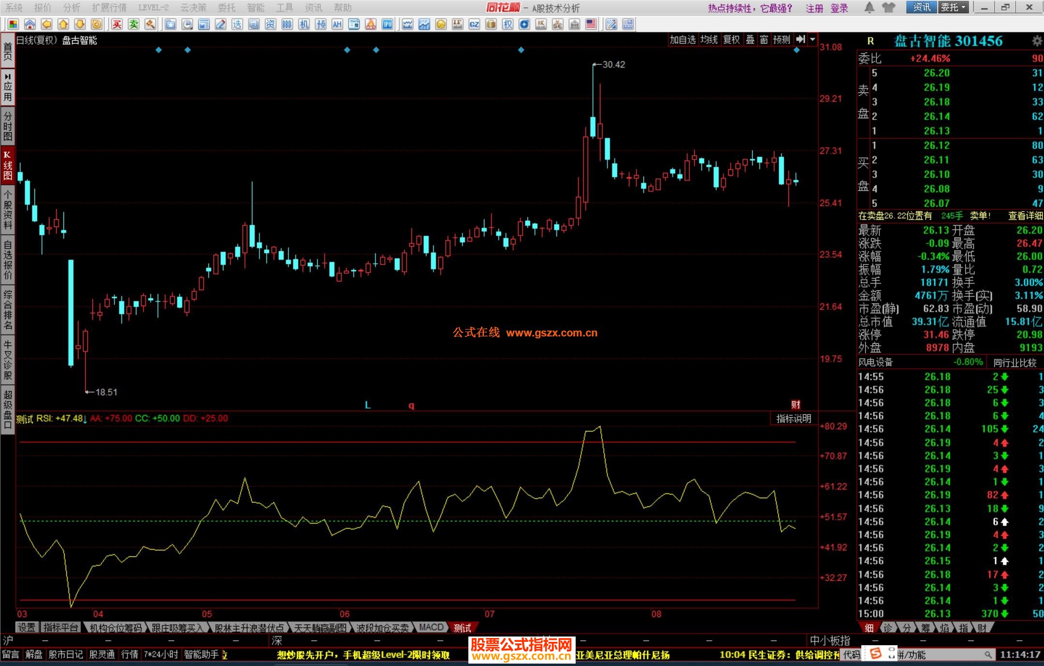Click the back arrow navigation icon
The height and width of the screenshot is (666, 1044).
pyautogui.click(x=46, y=24)
